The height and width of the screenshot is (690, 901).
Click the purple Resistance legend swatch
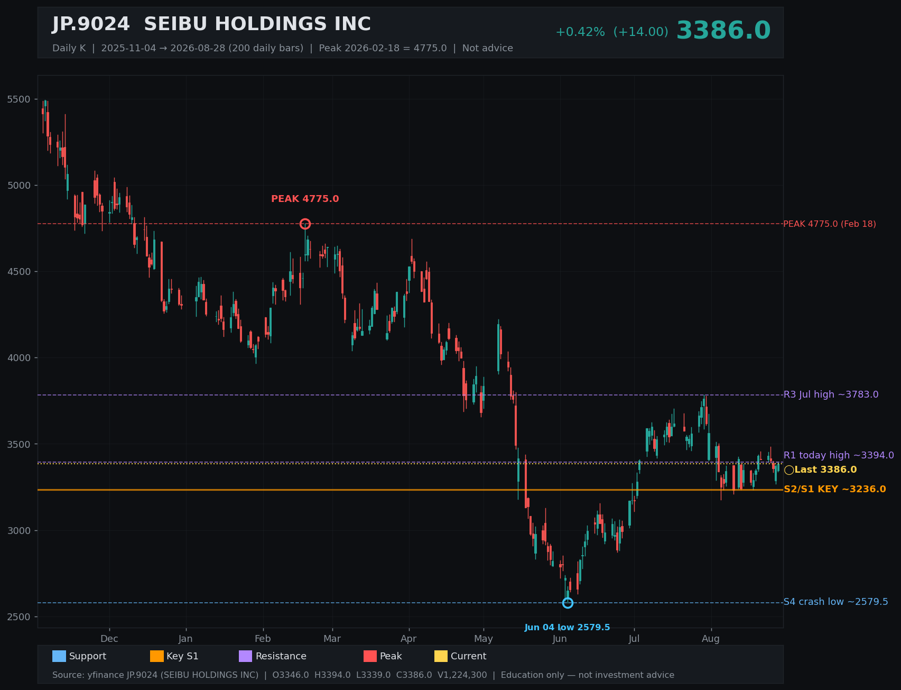coord(246,656)
